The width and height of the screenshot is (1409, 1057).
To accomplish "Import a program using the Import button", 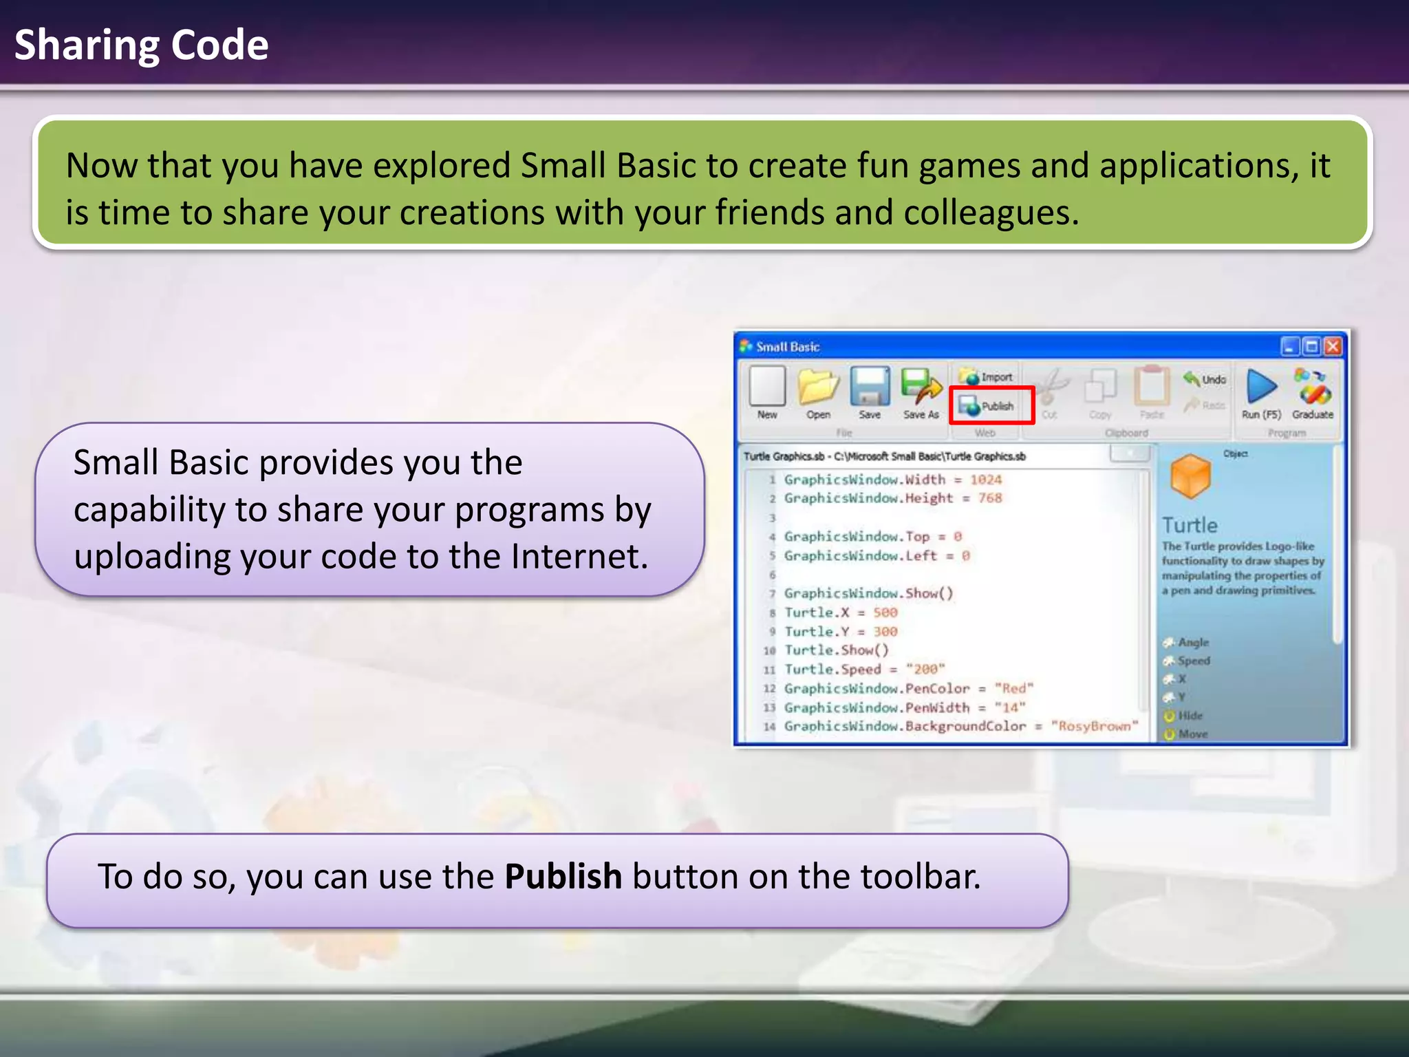I will point(987,376).
